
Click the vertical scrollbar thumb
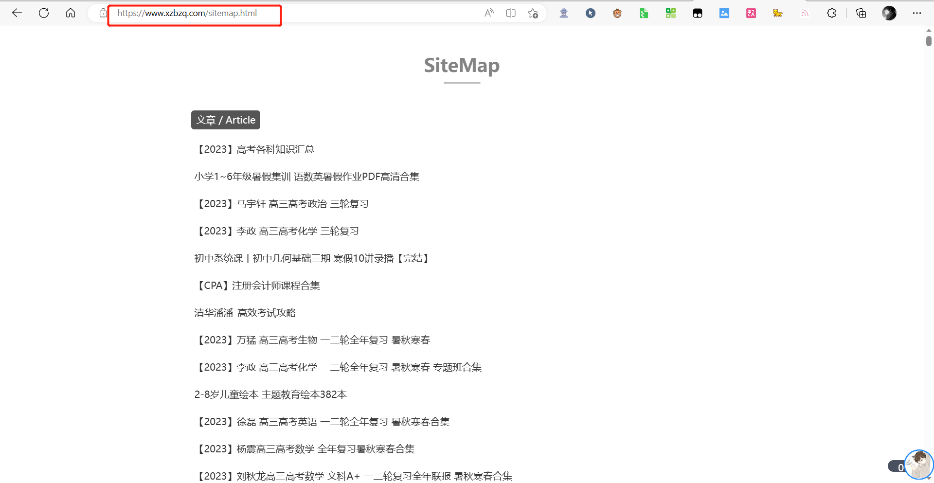929,41
